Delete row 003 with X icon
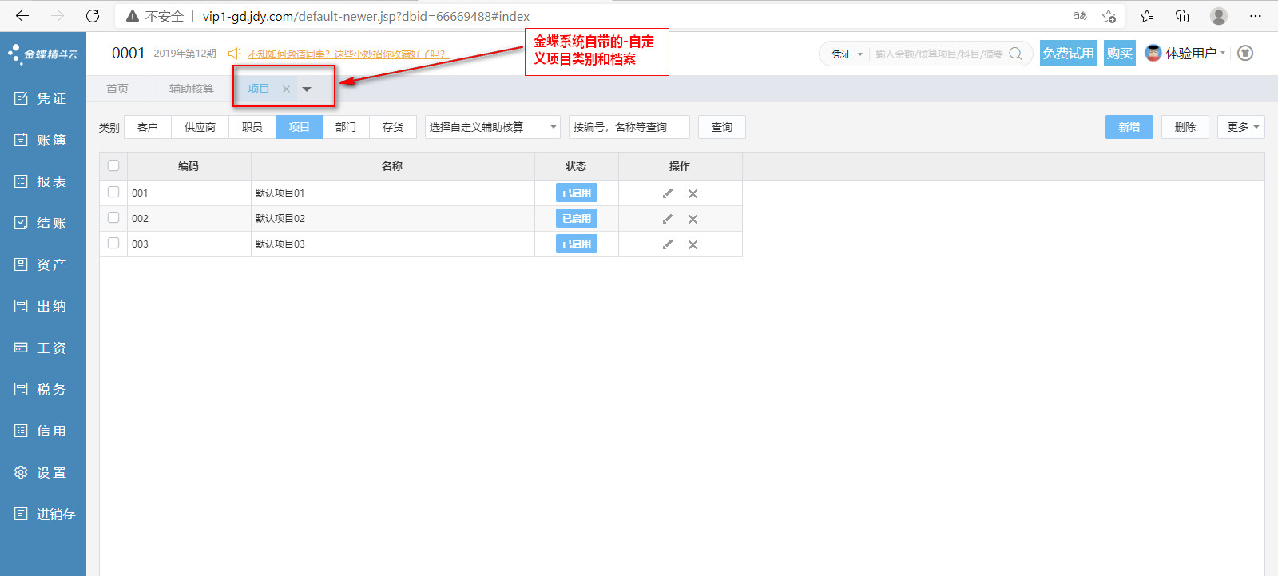 (x=693, y=244)
